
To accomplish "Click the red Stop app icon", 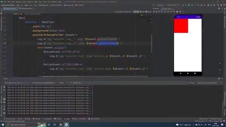I will [x=204, y=5].
